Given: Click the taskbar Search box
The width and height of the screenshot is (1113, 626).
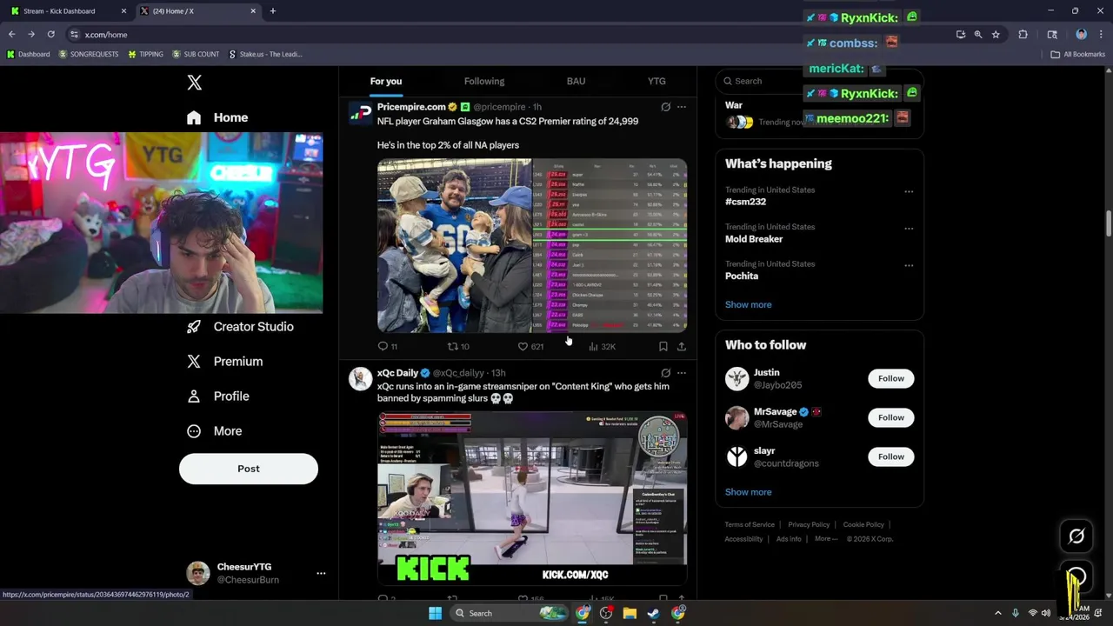Looking at the screenshot, I should click(509, 614).
